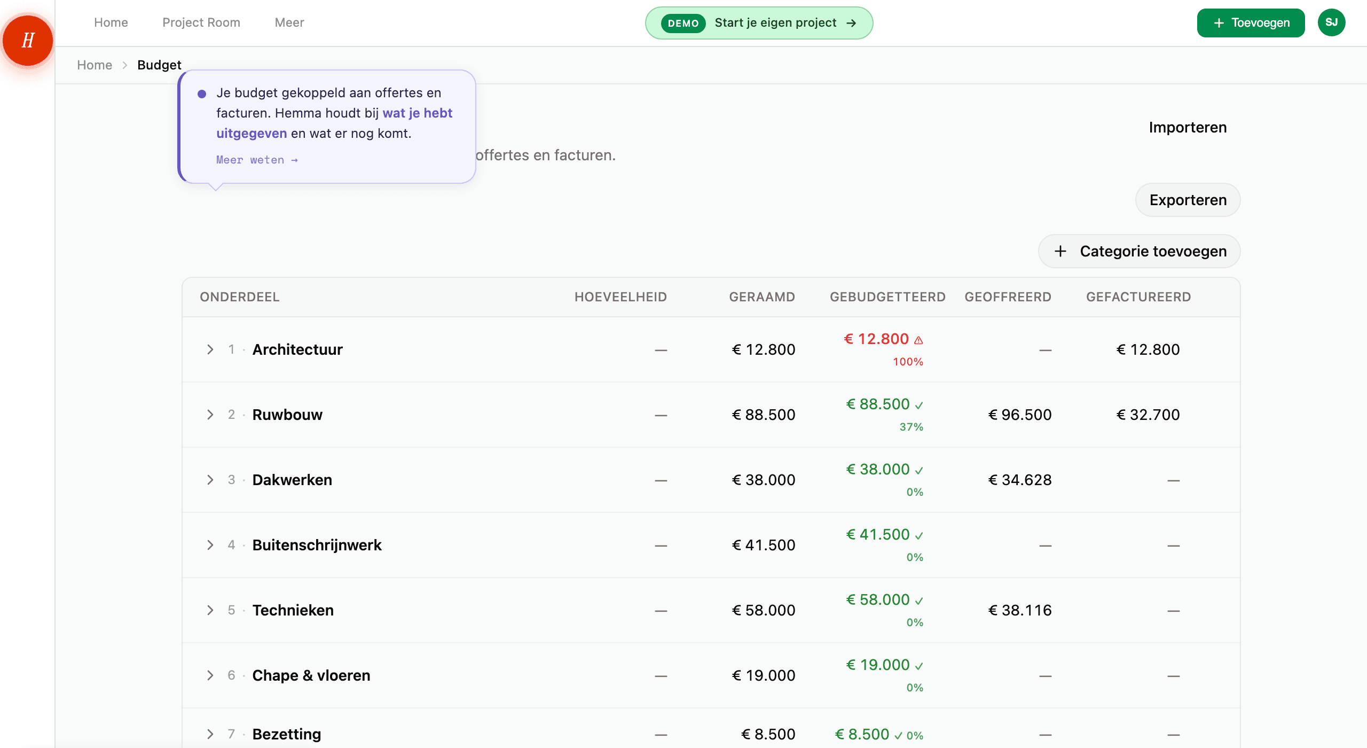
Task: Click the breadcrumb chevron separator after Home
Action: (x=125, y=65)
